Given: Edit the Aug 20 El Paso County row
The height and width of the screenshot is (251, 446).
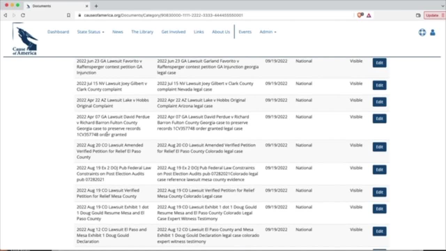Looking at the screenshot, I should point(379,147).
